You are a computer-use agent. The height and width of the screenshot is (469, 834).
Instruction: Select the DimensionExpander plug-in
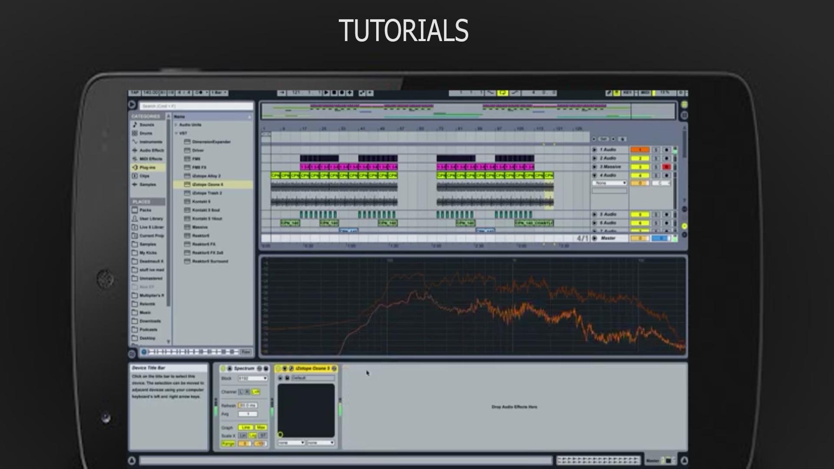(212, 142)
